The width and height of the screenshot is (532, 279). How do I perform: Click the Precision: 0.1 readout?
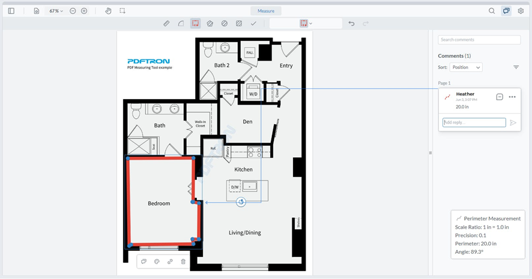click(471, 235)
